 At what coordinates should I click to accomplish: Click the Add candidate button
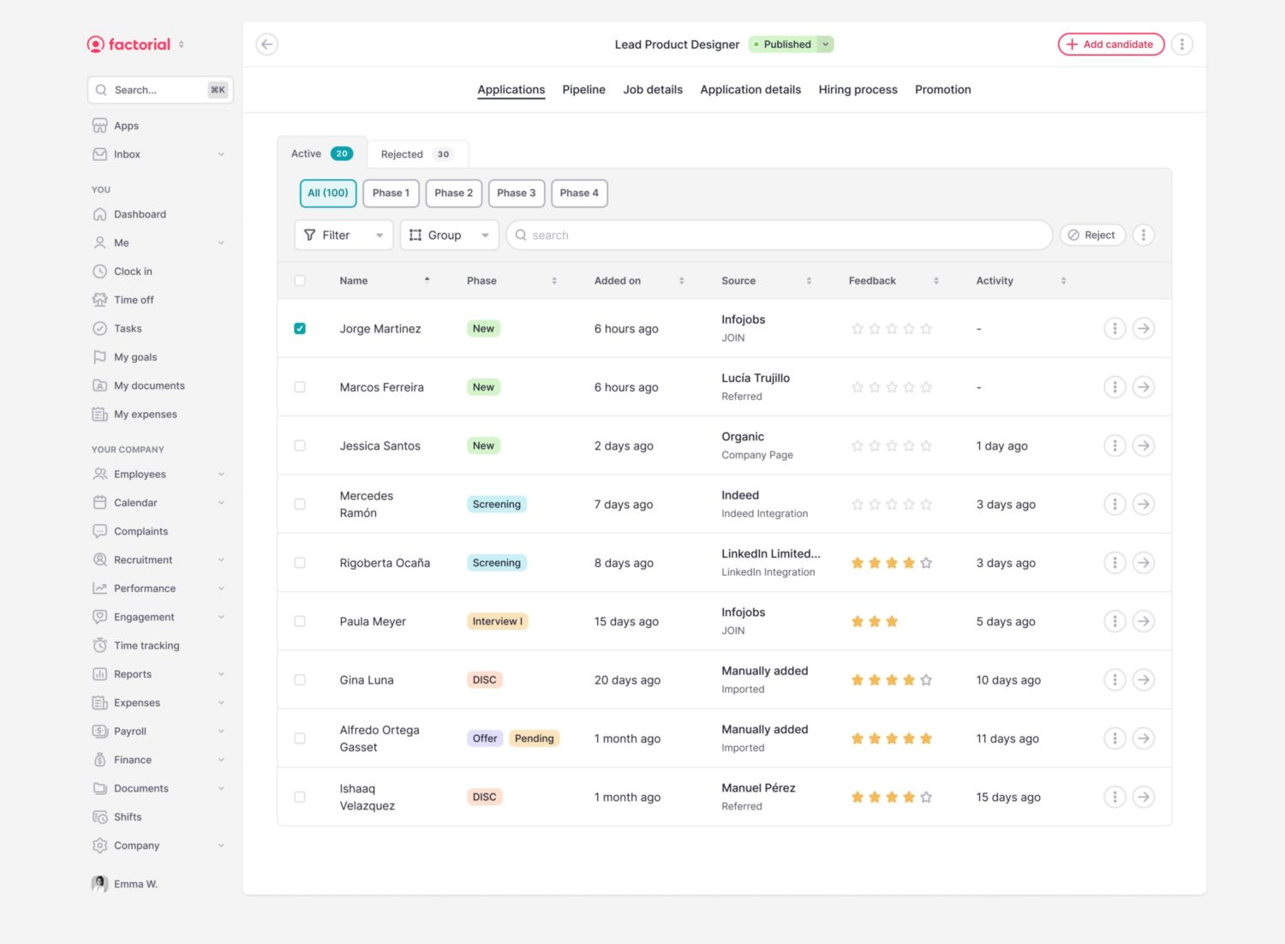[x=1110, y=45]
